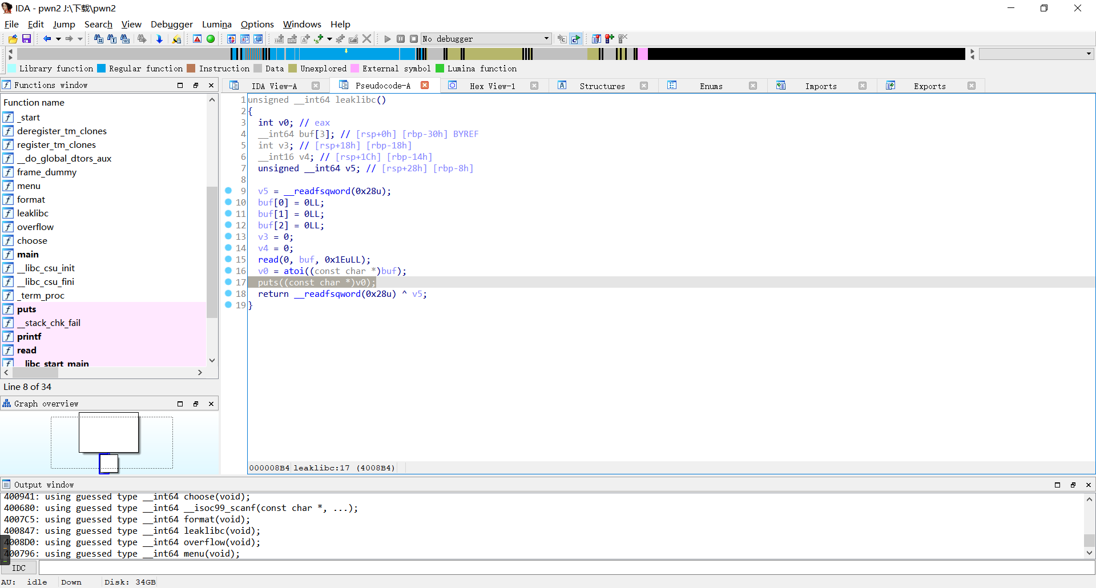Click the IDC command input field
The image size is (1096, 588).
(565, 568)
